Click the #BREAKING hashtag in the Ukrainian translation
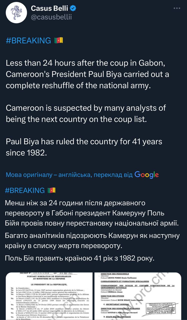 pos(24,190)
